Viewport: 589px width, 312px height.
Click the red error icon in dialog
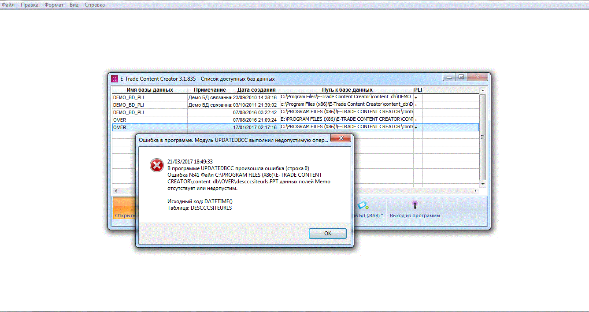156,165
